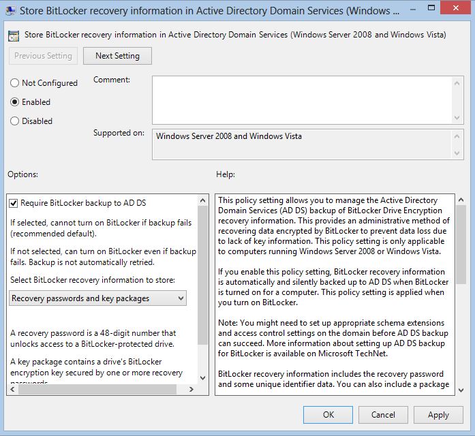Click the Supported on text field
Screen dimensions: 475x436
click(302, 144)
